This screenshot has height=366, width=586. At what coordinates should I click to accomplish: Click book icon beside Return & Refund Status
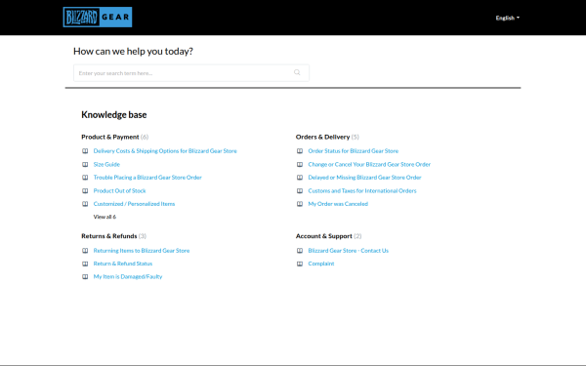click(x=85, y=264)
